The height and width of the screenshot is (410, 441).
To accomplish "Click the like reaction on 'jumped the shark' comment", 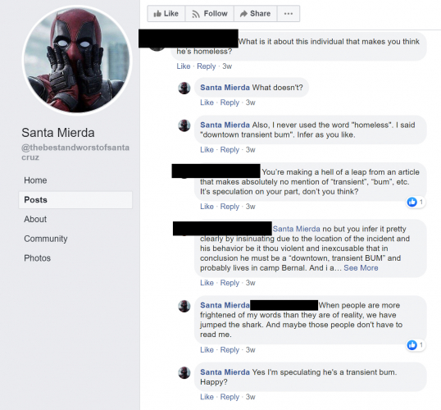I will (x=416, y=344).
